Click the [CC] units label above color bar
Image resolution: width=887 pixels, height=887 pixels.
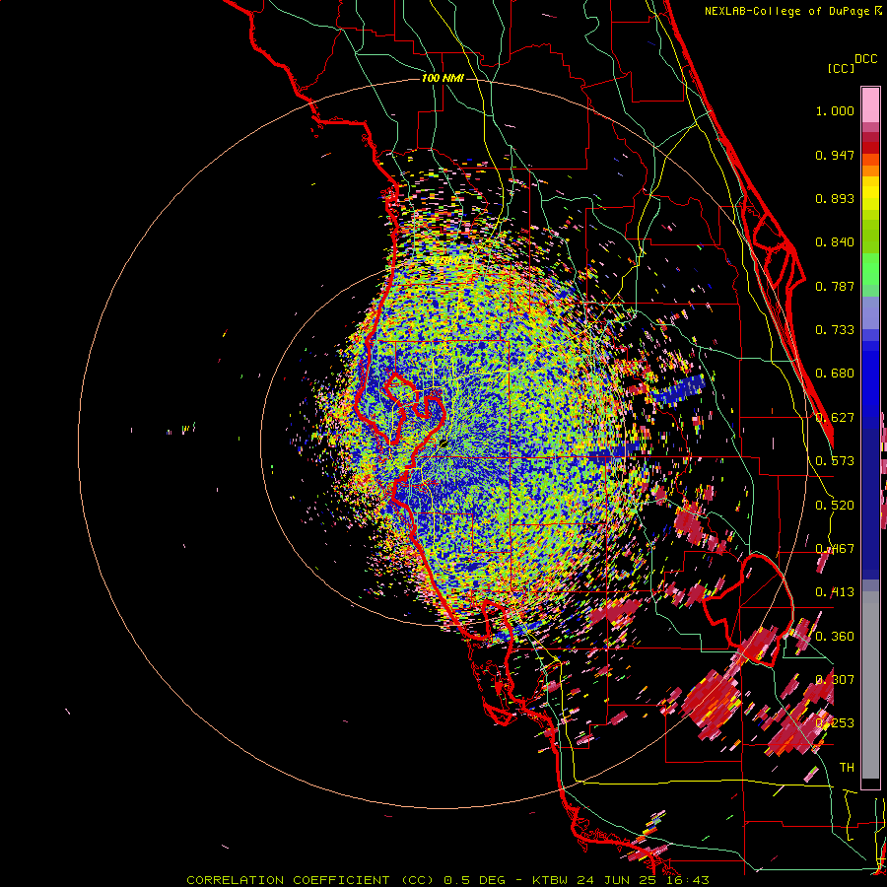coord(841,68)
